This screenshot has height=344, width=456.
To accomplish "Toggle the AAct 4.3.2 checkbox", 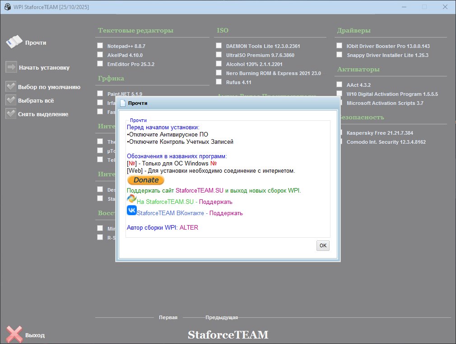I will pos(340,85).
